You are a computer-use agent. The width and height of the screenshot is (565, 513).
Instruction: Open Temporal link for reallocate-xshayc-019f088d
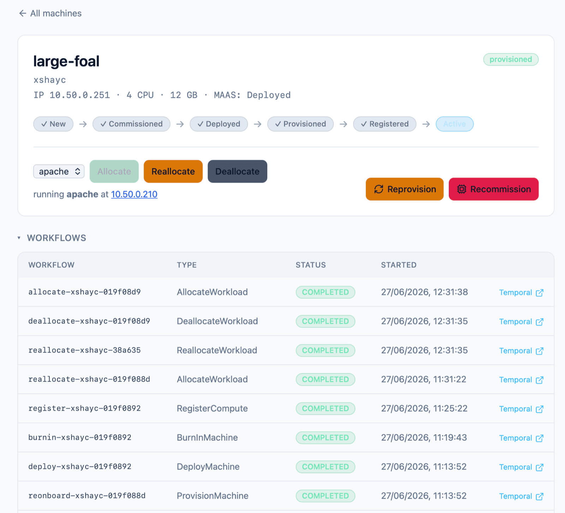(521, 380)
